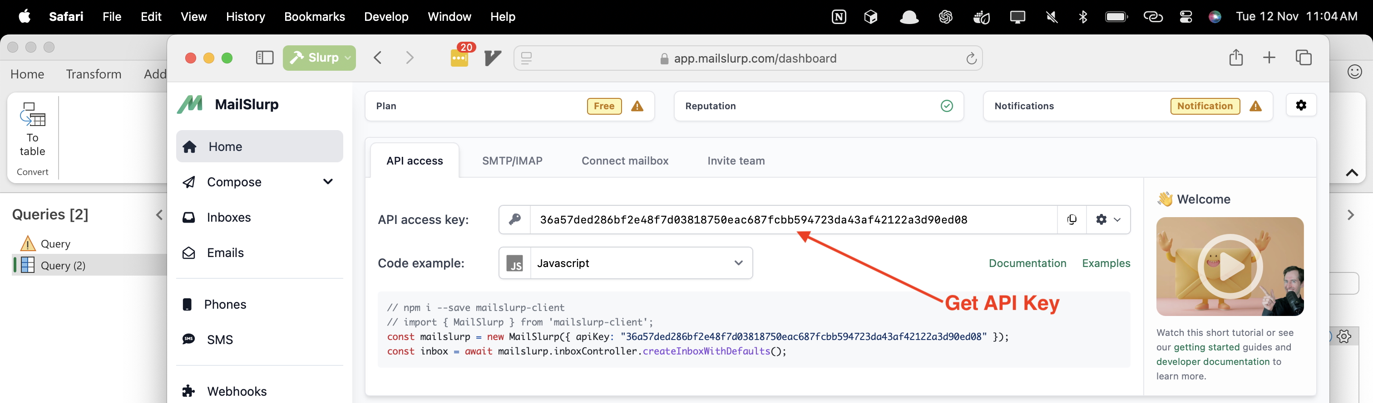Open Control Center in menu bar
The height and width of the screenshot is (403, 1373).
pos(1185,17)
